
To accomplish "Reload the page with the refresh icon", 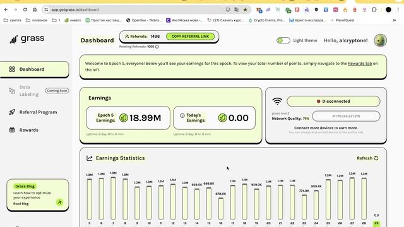I will 25,10.
